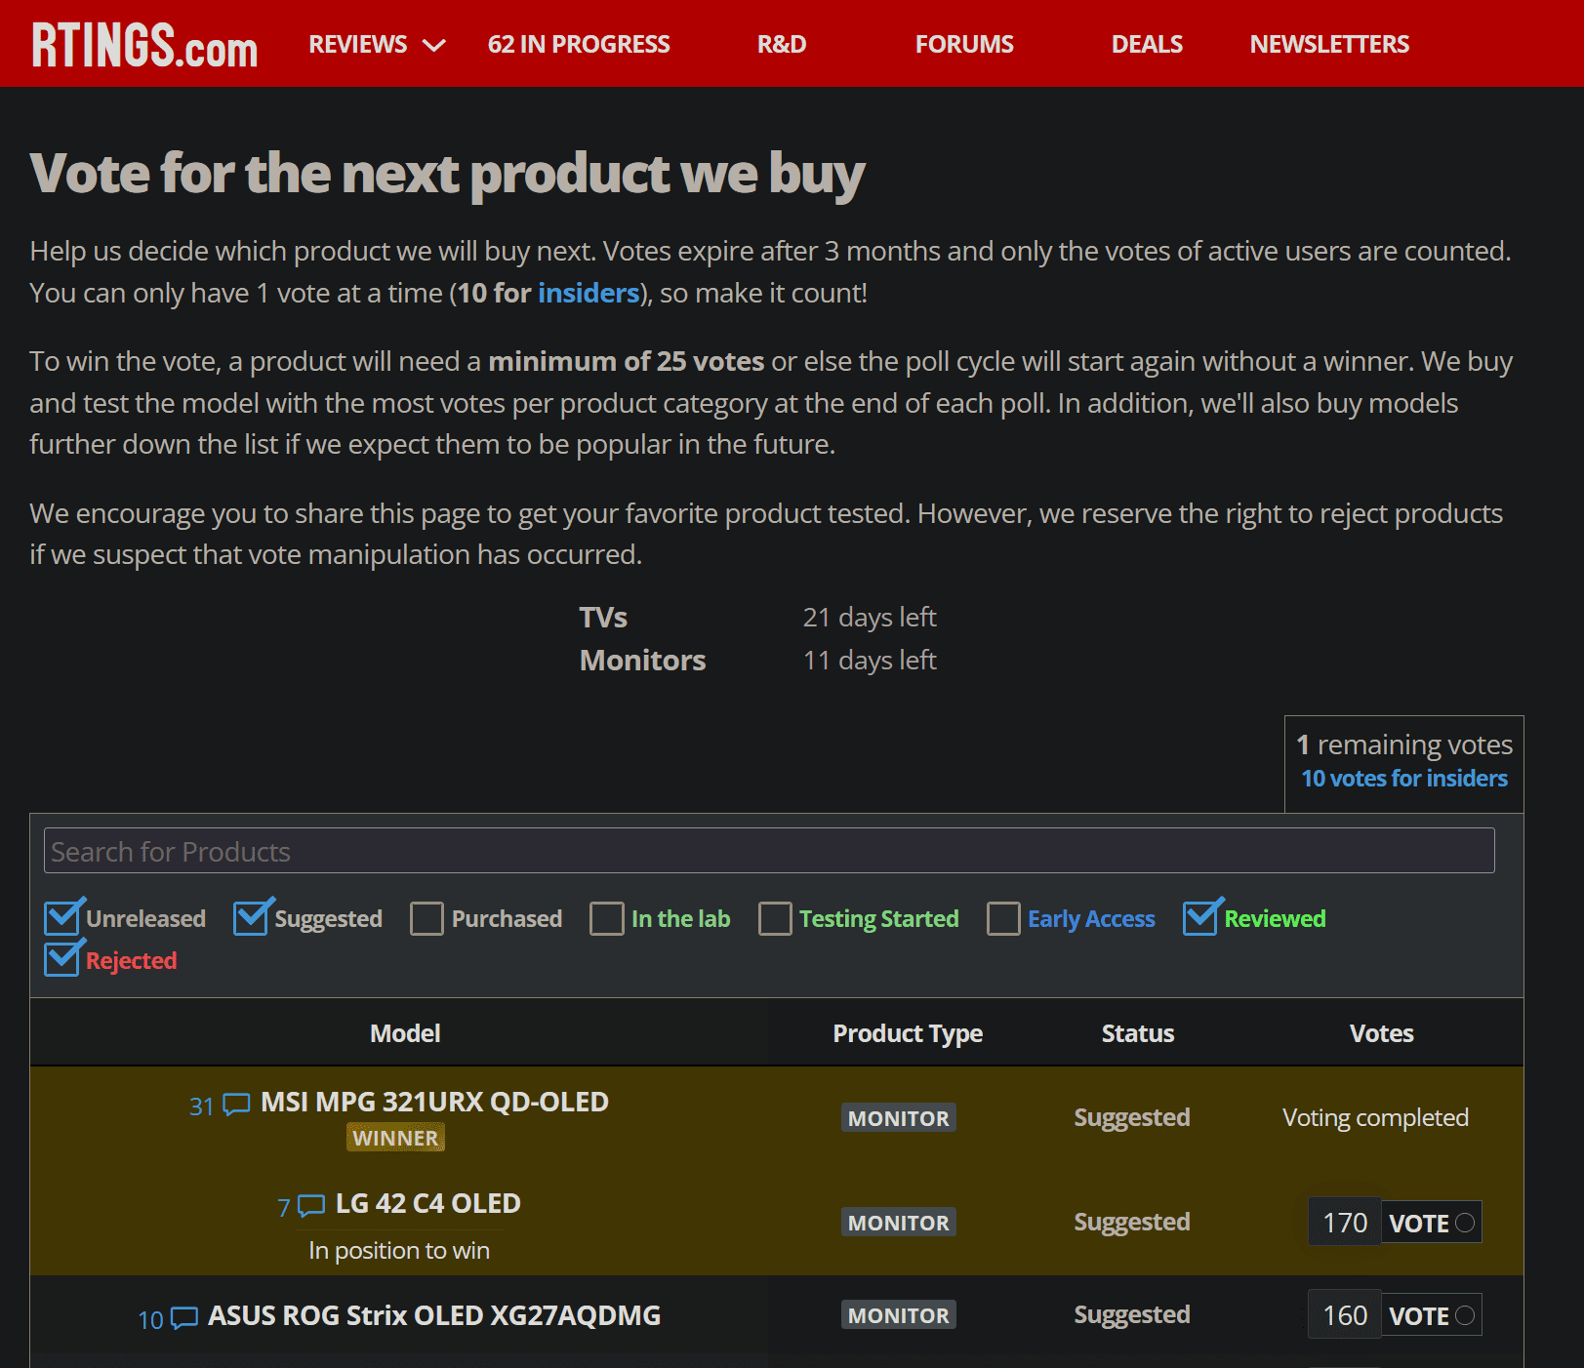1584x1368 pixels.
Task: Open the Newsletters page
Action: [x=1329, y=44]
